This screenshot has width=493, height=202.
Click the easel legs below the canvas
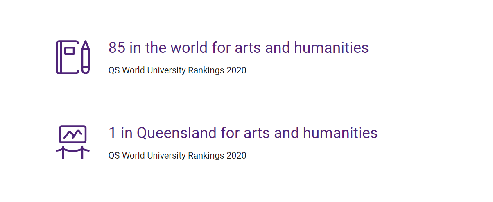(72, 152)
